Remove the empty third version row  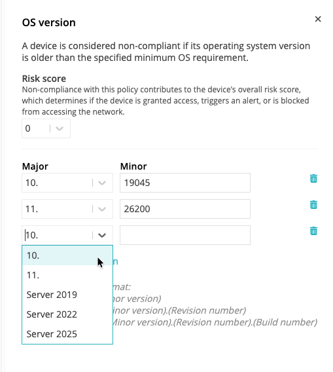[313, 231]
